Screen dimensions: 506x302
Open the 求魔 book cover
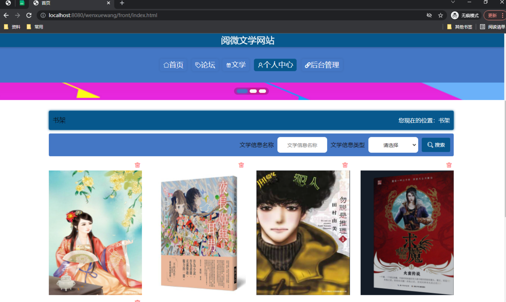[407, 233]
